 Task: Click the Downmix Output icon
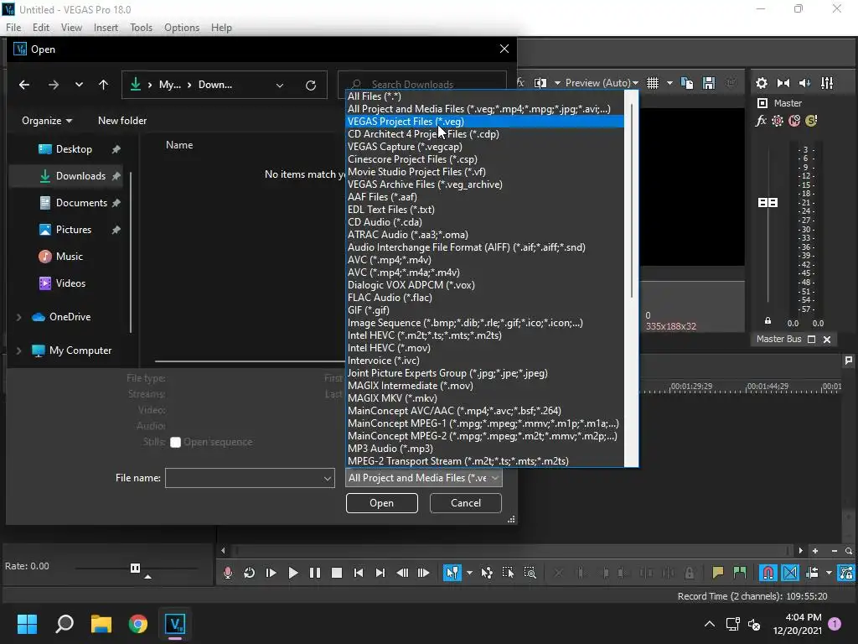pos(783,83)
